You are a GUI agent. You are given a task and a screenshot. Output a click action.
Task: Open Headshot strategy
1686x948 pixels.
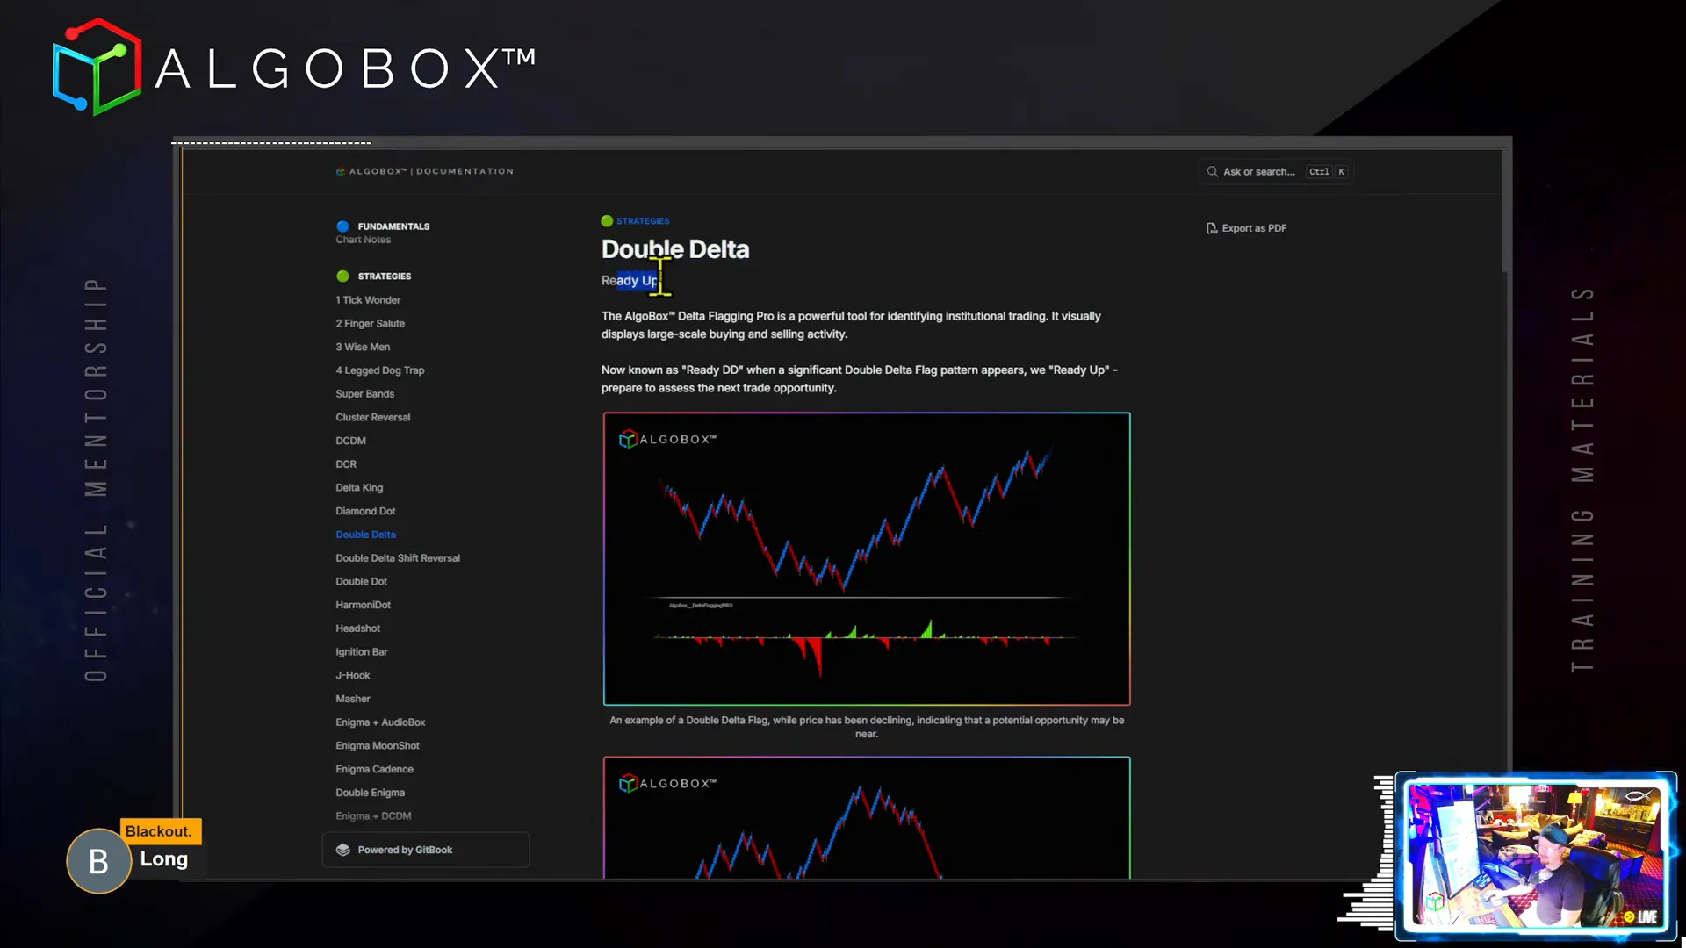[x=357, y=628]
